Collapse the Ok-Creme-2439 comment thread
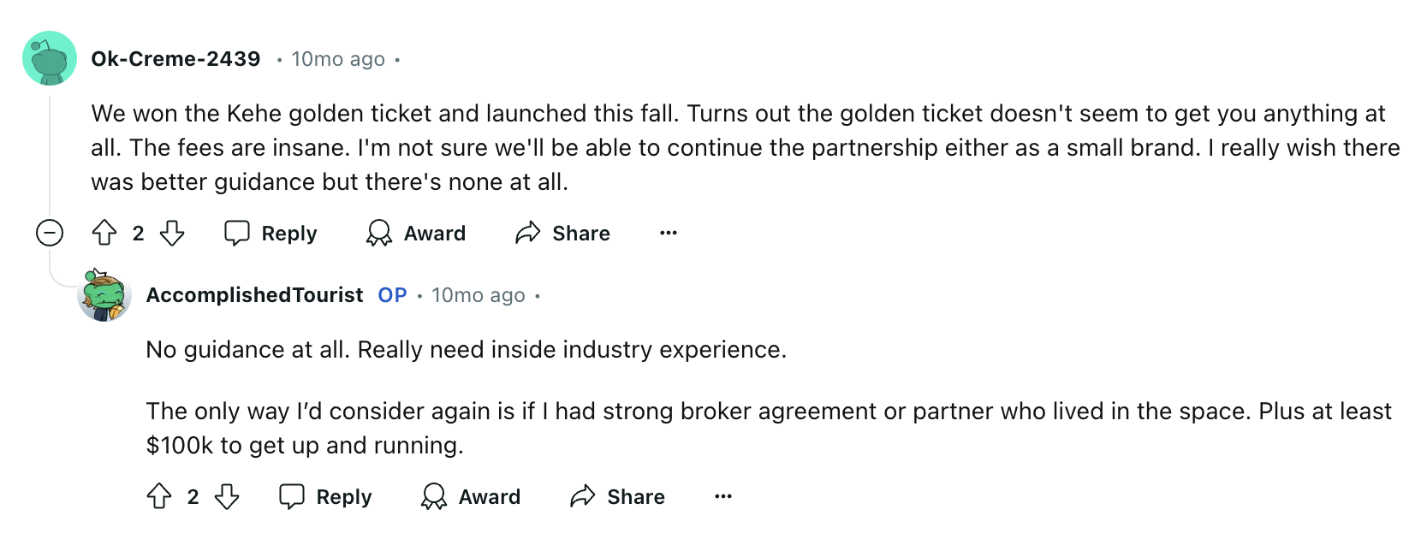The image size is (1421, 539). point(50,233)
